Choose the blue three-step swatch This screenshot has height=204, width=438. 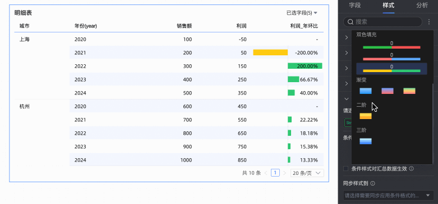(366, 141)
